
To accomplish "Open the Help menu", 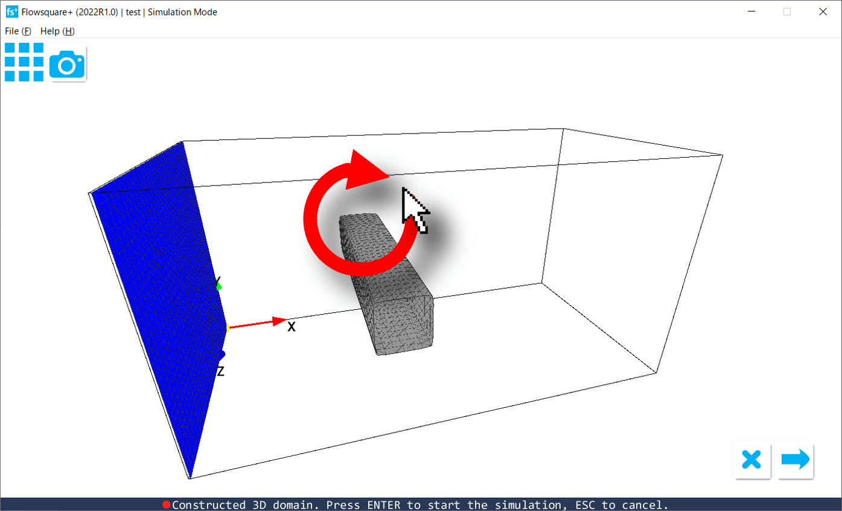I will (57, 31).
